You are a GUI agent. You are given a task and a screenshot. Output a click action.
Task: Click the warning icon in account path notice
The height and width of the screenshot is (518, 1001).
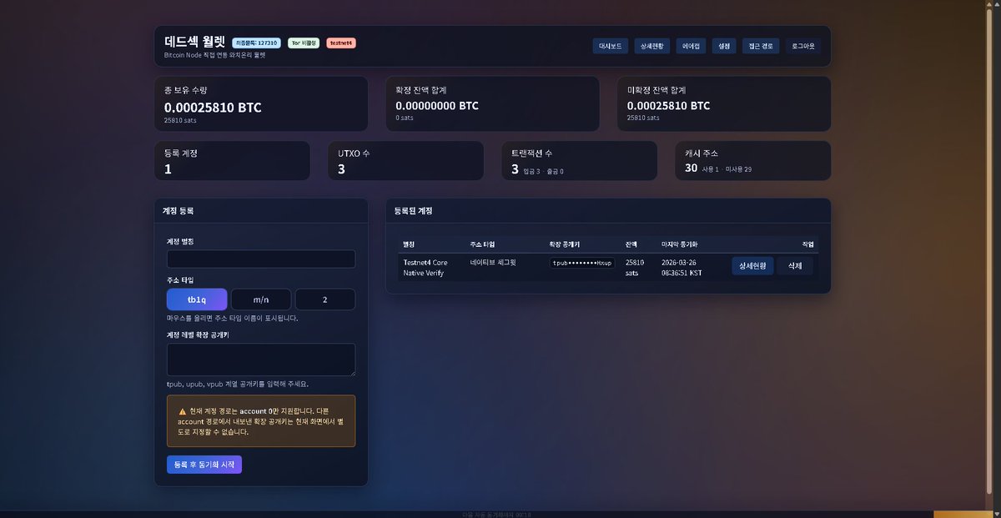[183, 412]
